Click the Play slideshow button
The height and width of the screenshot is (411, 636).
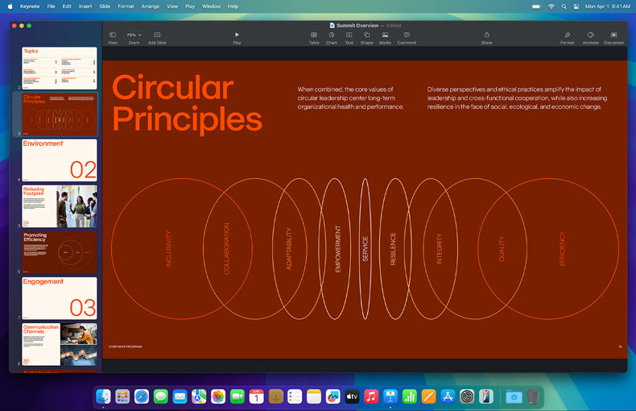pyautogui.click(x=237, y=35)
